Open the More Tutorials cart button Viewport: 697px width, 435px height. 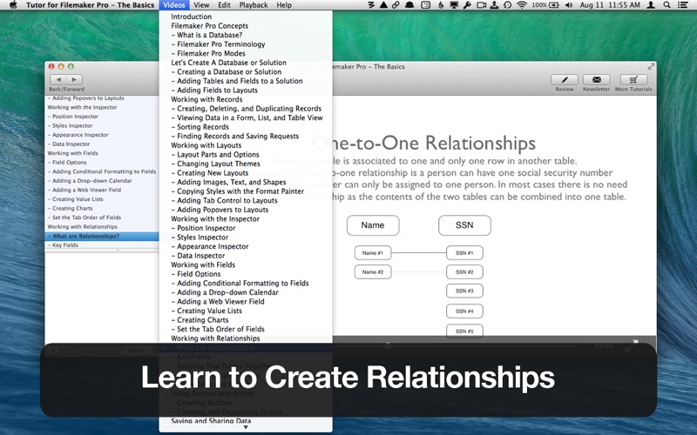click(x=633, y=79)
